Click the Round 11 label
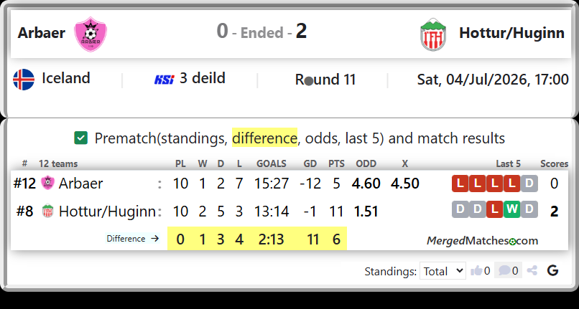 pos(325,80)
